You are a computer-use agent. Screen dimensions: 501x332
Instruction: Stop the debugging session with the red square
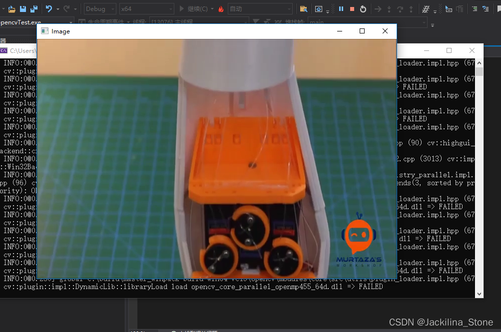pos(353,8)
